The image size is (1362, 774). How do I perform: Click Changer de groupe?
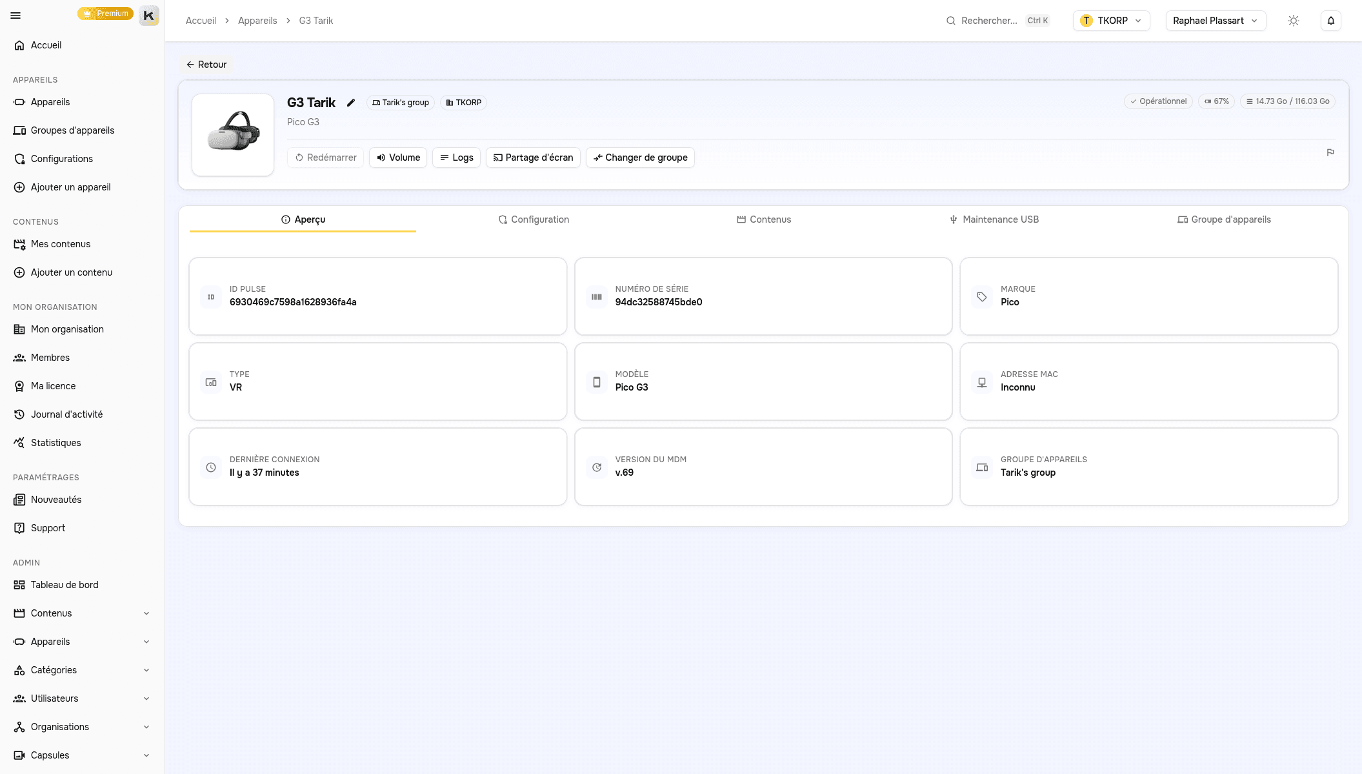(x=640, y=158)
